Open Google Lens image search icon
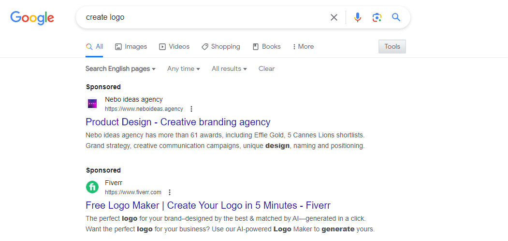This screenshot has height=241, width=508. [x=377, y=17]
